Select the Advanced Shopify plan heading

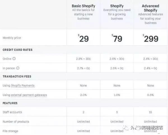tap(150, 8)
